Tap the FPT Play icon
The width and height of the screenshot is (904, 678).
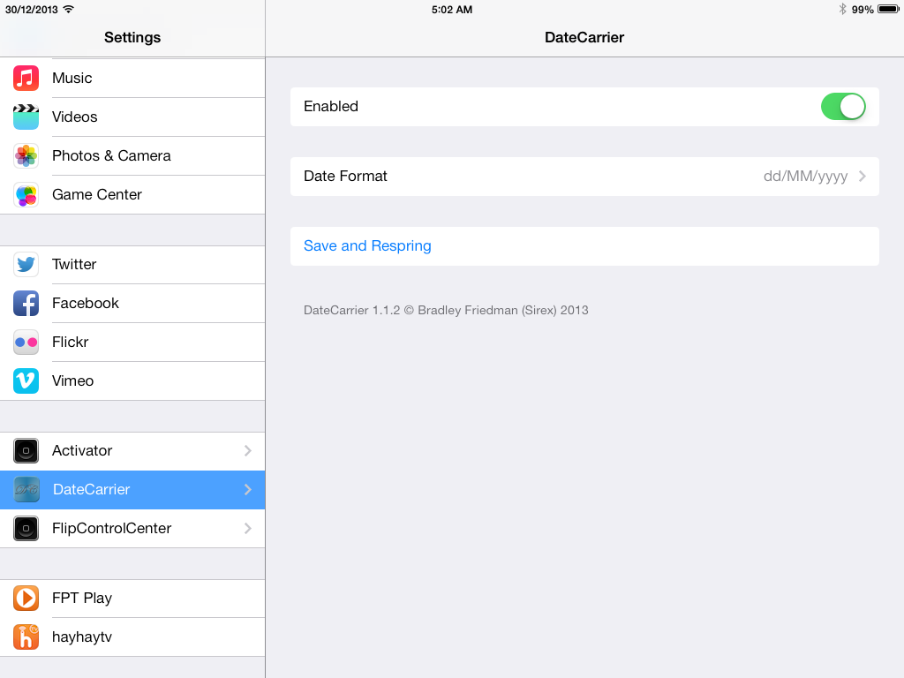tap(26, 599)
